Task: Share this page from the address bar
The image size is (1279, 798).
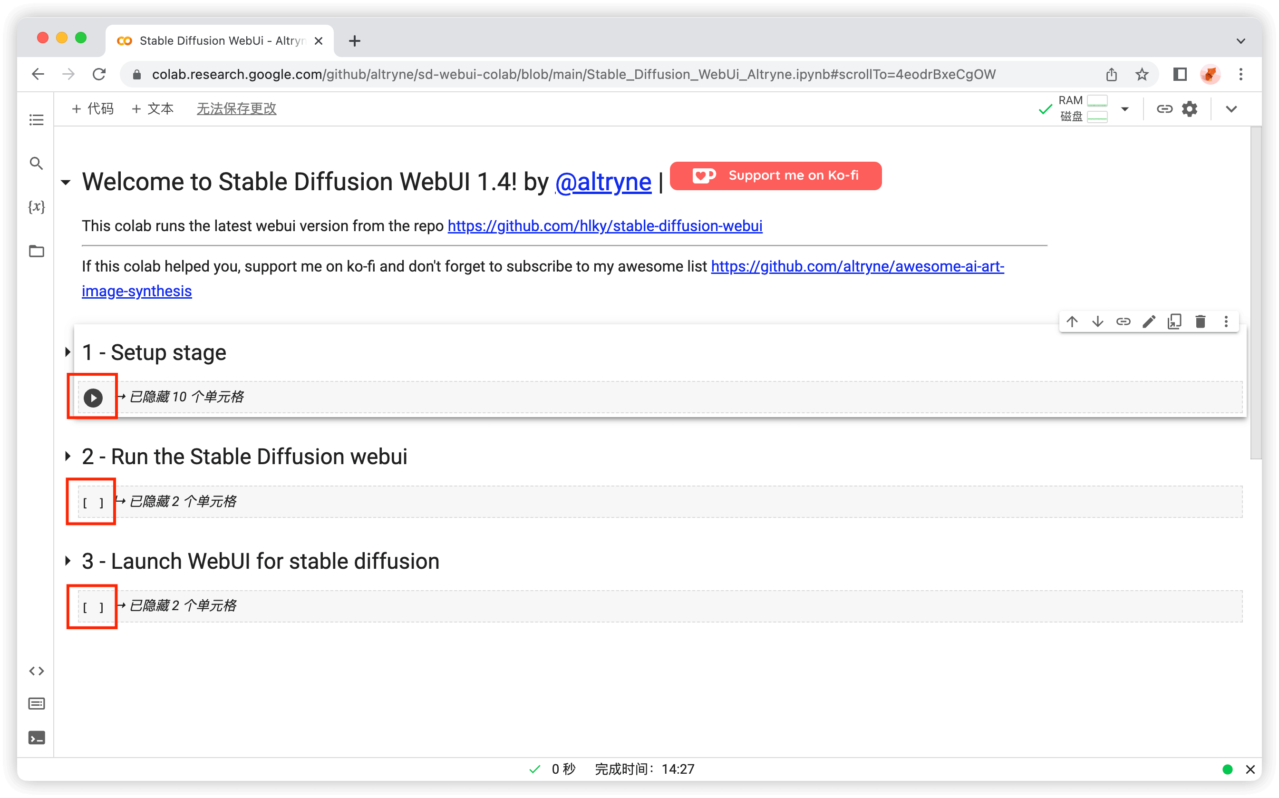Action: coord(1112,74)
